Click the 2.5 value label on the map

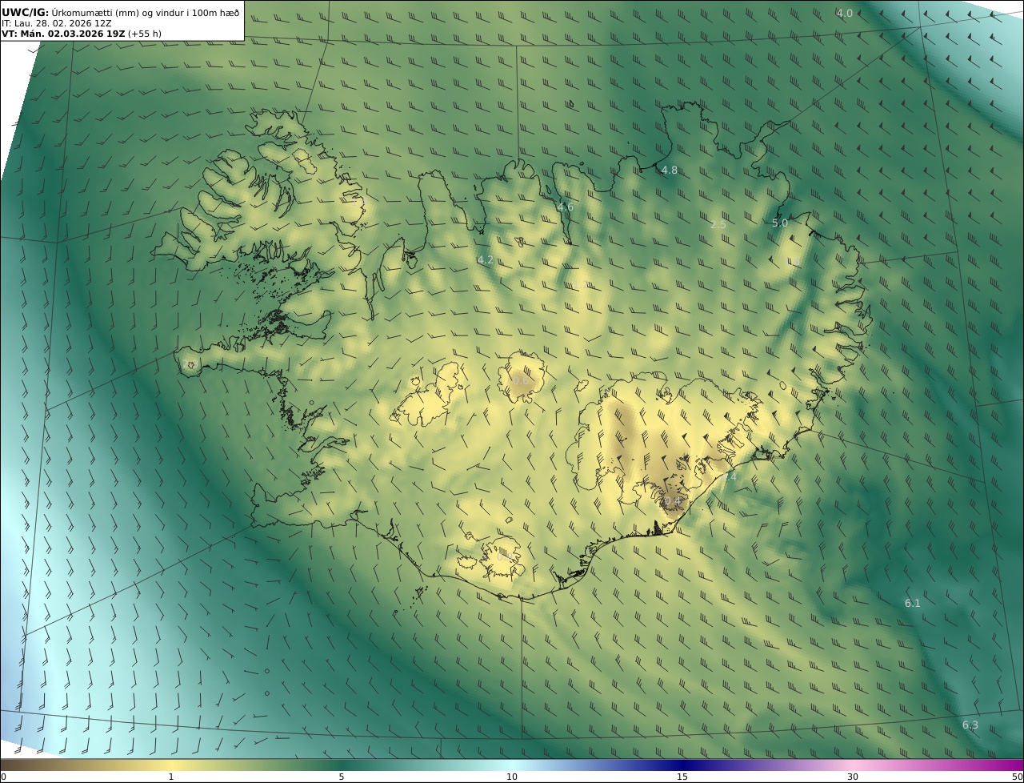pos(718,224)
